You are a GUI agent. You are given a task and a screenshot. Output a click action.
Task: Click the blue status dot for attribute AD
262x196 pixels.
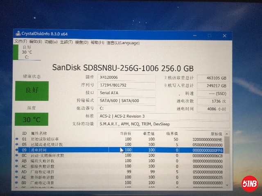[x=16, y=172]
